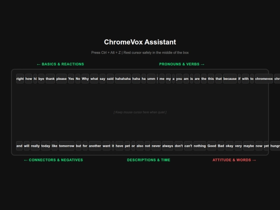This screenshot has height=210, width=280.
Task: Select the 'Why' word button
Action: click(85, 79)
